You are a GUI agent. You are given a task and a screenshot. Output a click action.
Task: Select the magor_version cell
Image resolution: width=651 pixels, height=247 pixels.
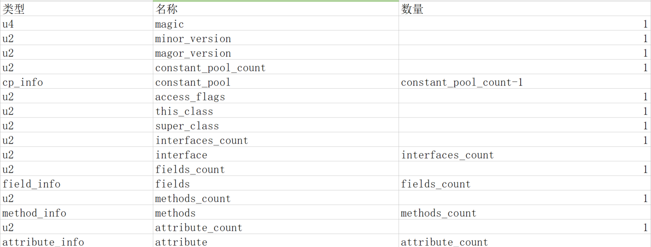pos(193,53)
